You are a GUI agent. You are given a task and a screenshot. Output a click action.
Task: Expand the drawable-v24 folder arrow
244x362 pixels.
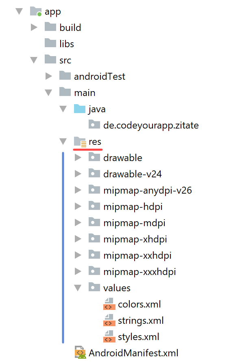pyautogui.click(x=78, y=174)
